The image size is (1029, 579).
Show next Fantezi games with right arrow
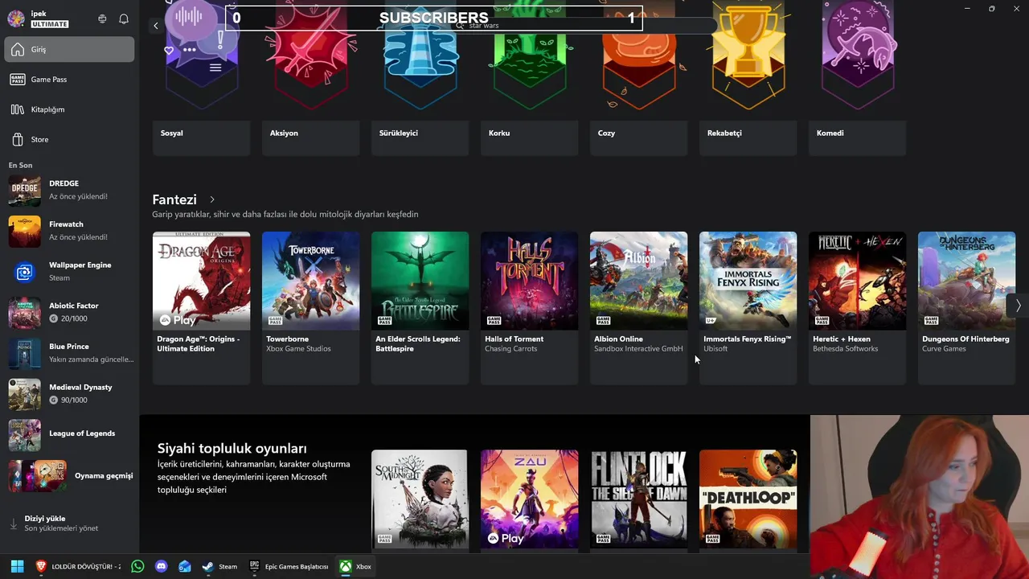[1018, 306]
